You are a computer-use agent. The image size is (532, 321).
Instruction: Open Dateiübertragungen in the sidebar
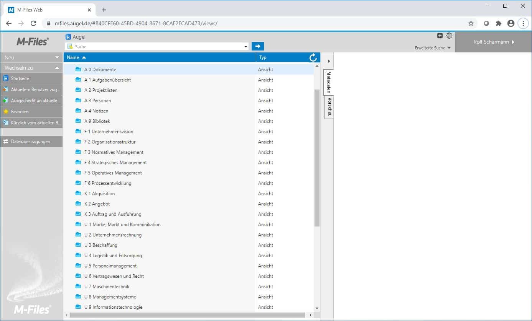click(x=31, y=142)
